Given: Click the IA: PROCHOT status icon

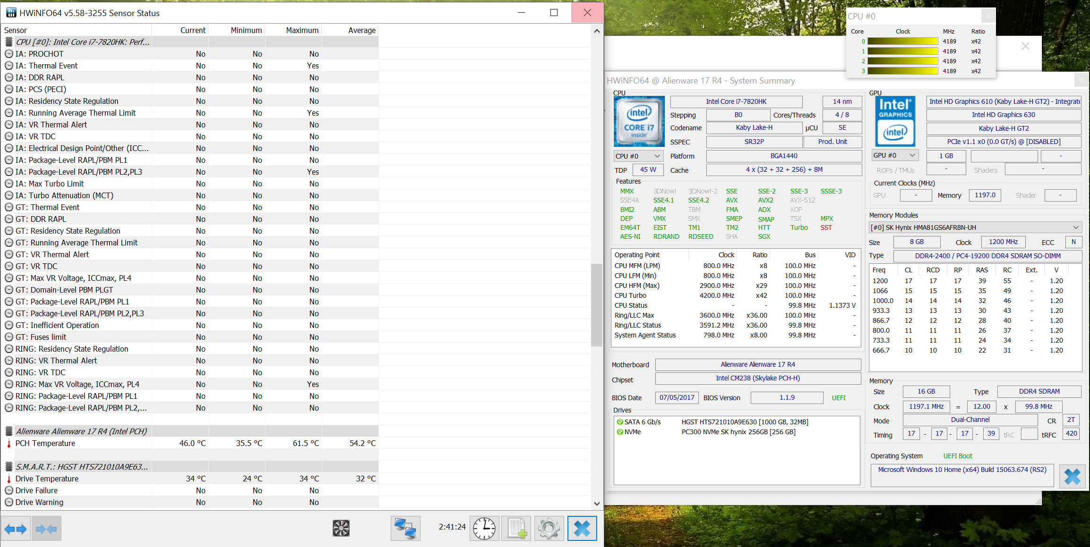Looking at the screenshot, I should point(9,54).
